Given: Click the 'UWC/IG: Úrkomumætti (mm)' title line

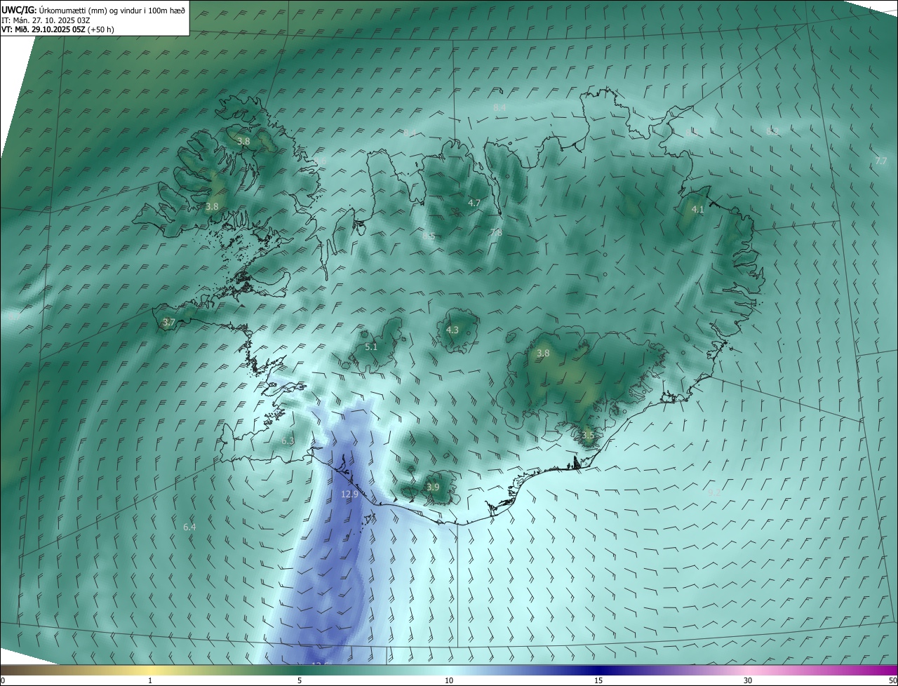Looking at the screenshot, I should [93, 10].
